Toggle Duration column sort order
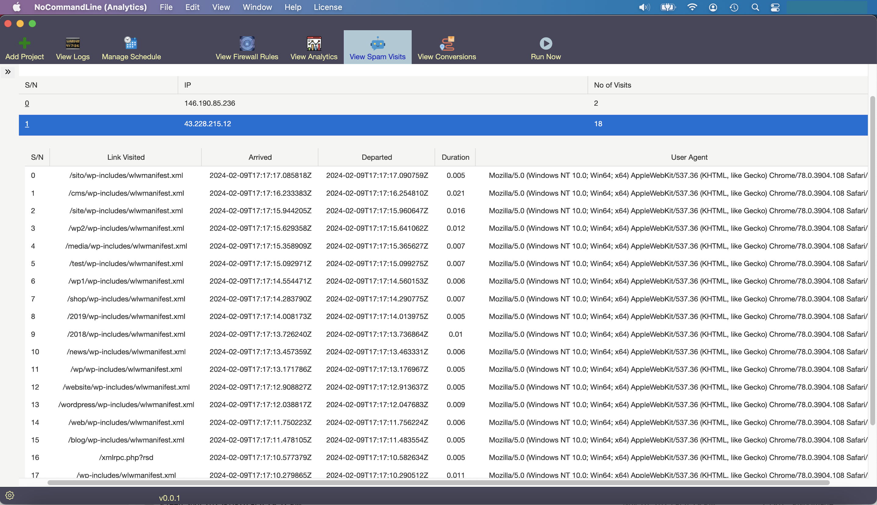Image resolution: width=877 pixels, height=505 pixels. coord(455,157)
